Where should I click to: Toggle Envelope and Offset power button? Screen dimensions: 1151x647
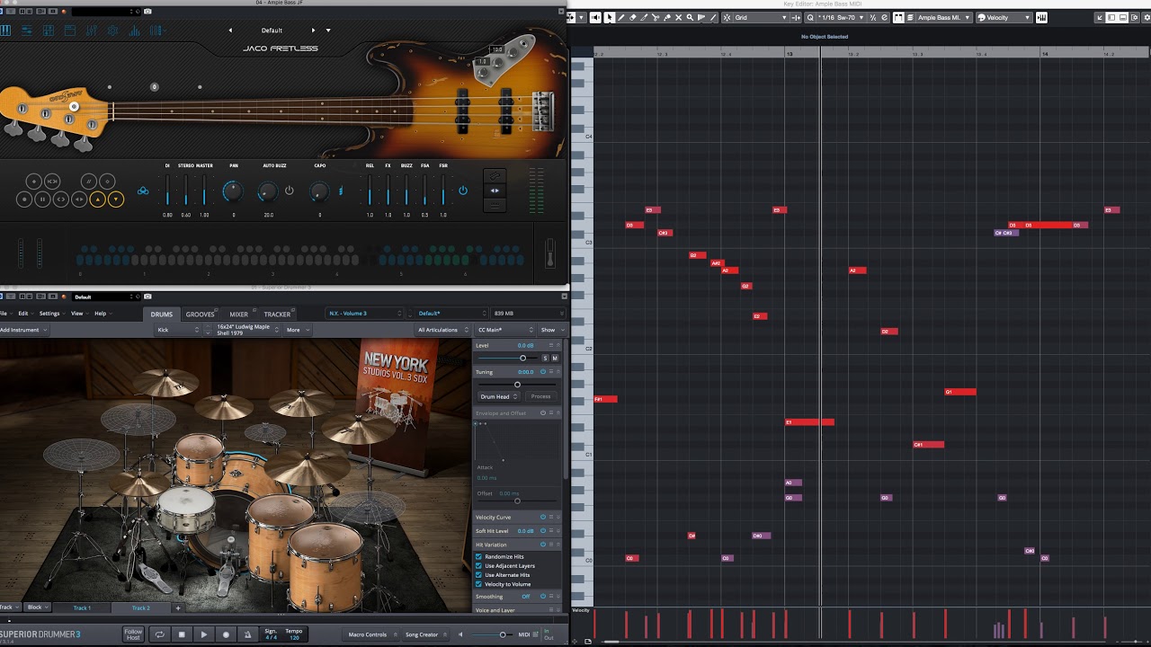tap(543, 412)
